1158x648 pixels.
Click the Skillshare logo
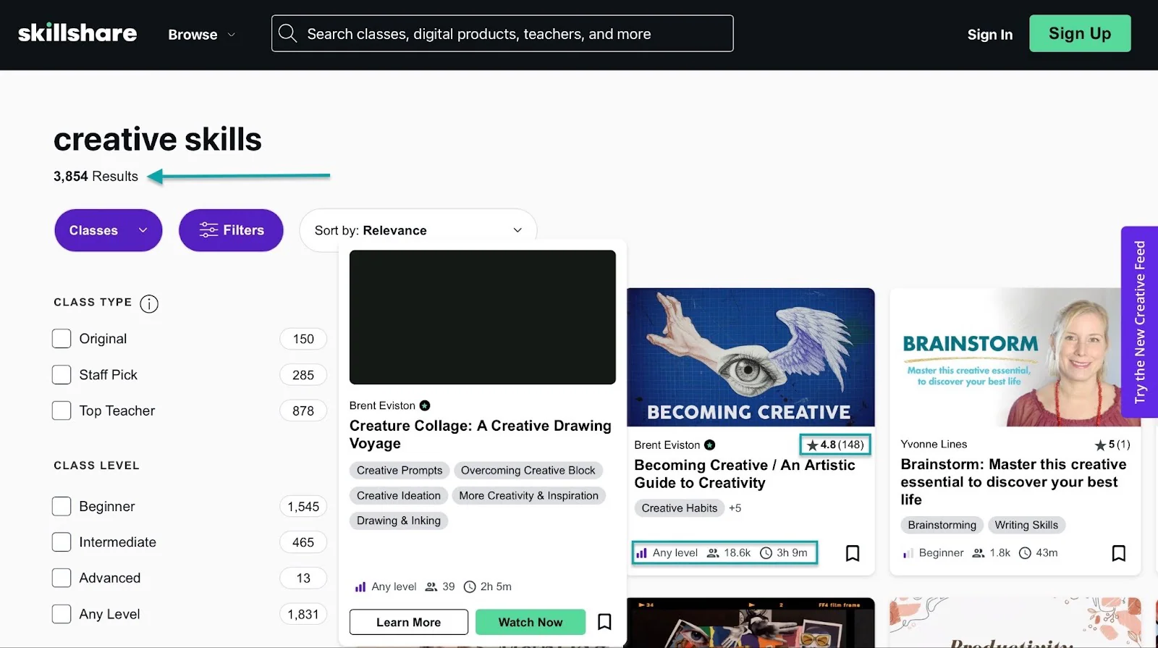pos(77,33)
